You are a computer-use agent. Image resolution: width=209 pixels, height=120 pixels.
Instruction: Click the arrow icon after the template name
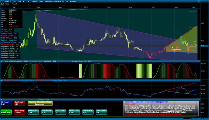[x=63, y=1]
